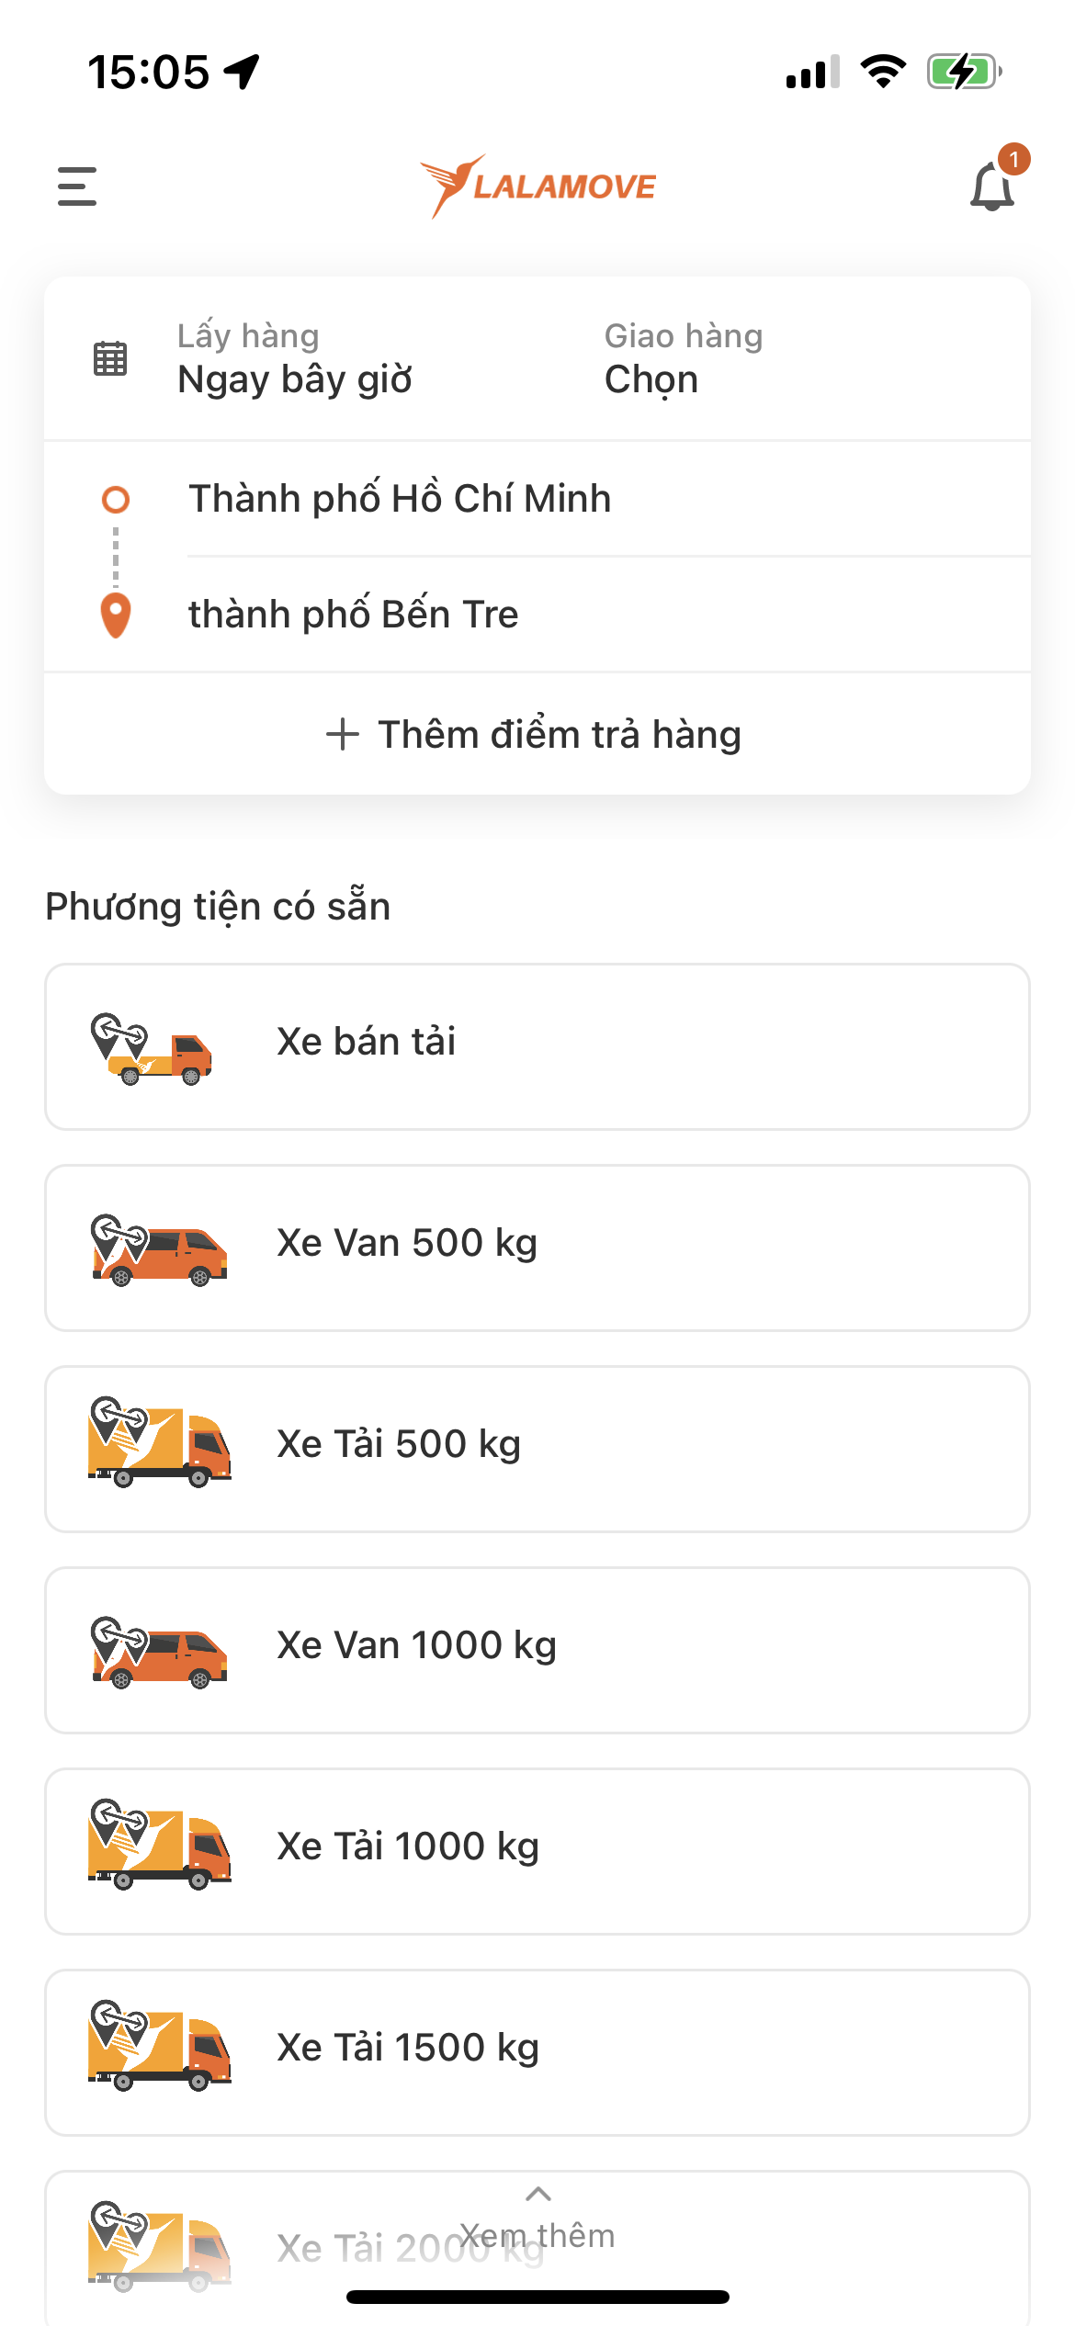The width and height of the screenshot is (1075, 2326).
Task: Add another stop with Thêm điểm trả hàng
Action: [x=559, y=735]
